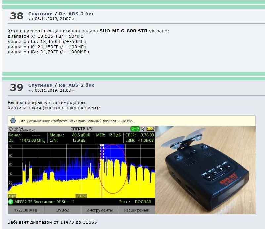
Task: Click the green check icon by MPEG2 TS
Action: point(11,202)
